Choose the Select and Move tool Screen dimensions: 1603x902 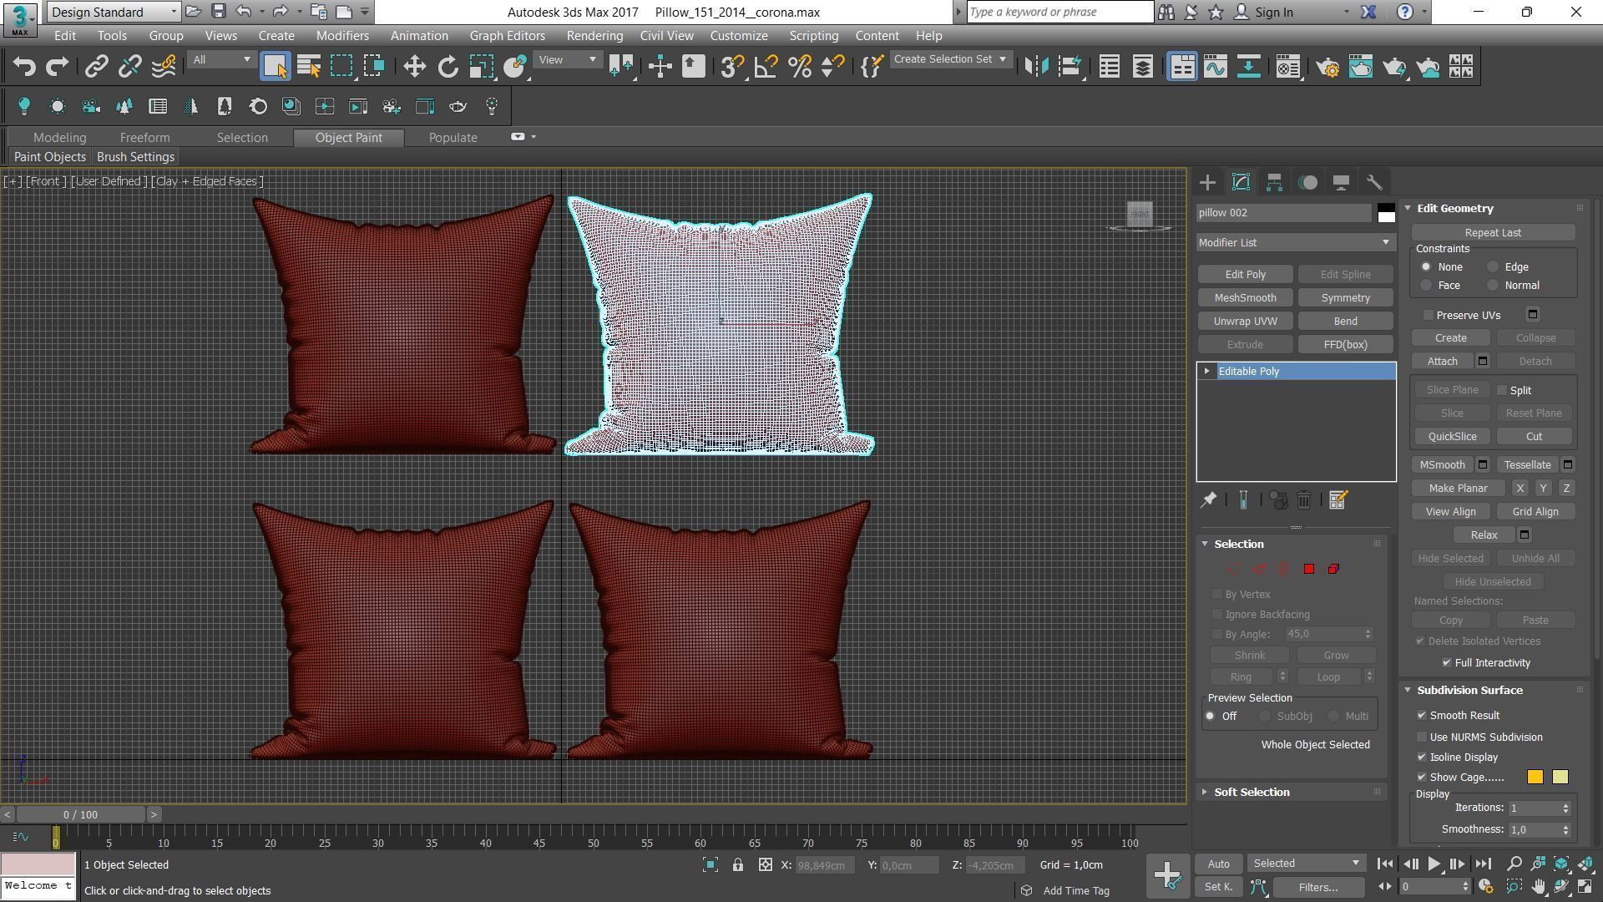[x=414, y=67]
